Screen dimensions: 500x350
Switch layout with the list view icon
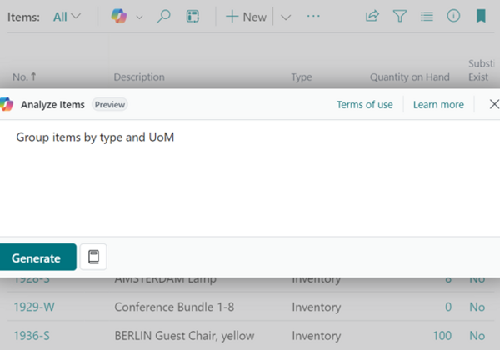tap(427, 16)
